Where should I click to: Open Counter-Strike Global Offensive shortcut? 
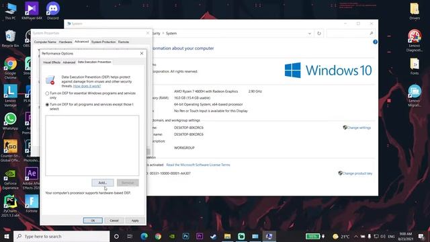coord(10,151)
